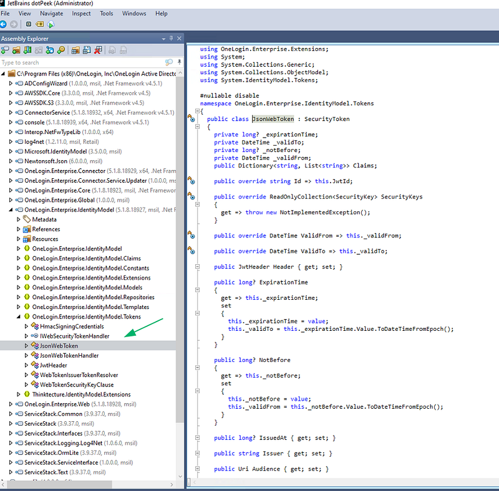Click the IL viewer chip icon
Screen dimensions: 499x491
point(29,24)
